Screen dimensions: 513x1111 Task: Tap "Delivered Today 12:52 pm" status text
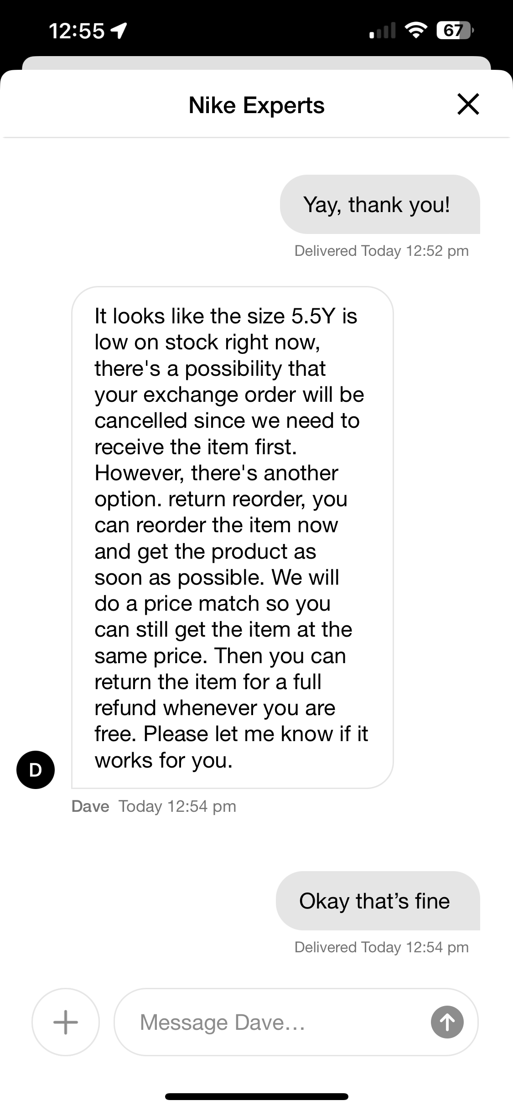click(x=381, y=251)
